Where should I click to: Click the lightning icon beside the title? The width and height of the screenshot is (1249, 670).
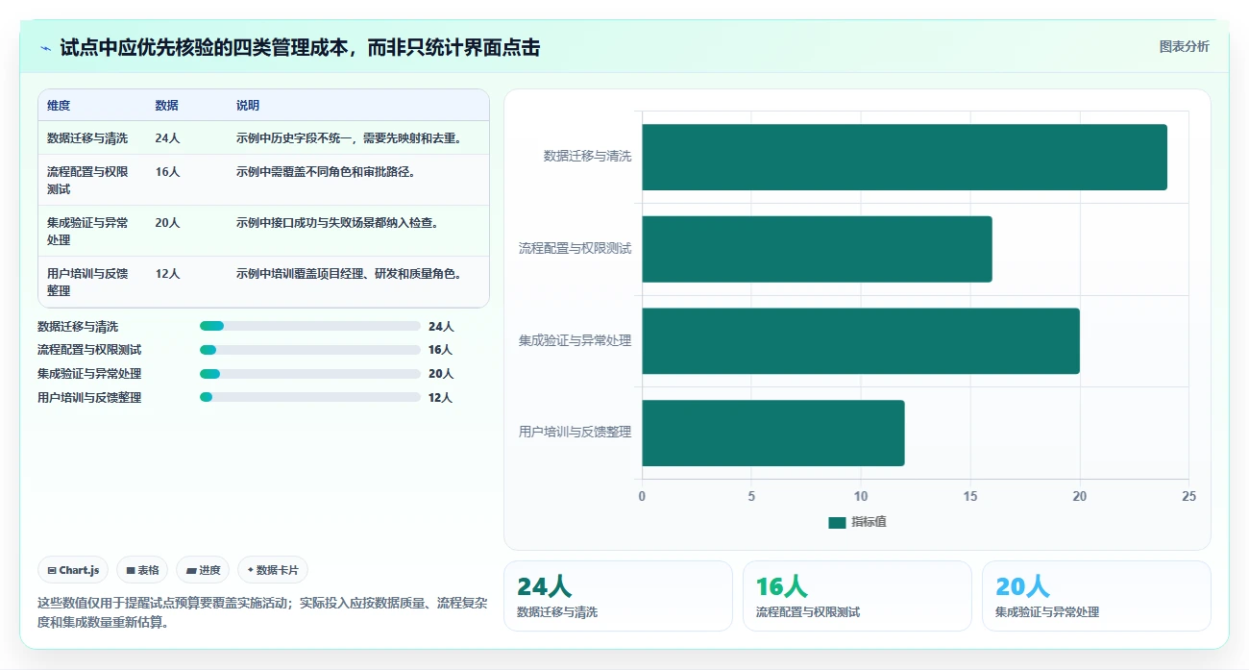click(x=45, y=48)
